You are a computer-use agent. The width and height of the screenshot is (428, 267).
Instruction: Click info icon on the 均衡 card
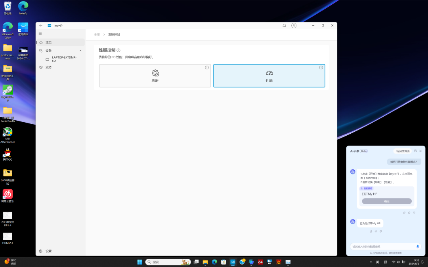point(207,68)
